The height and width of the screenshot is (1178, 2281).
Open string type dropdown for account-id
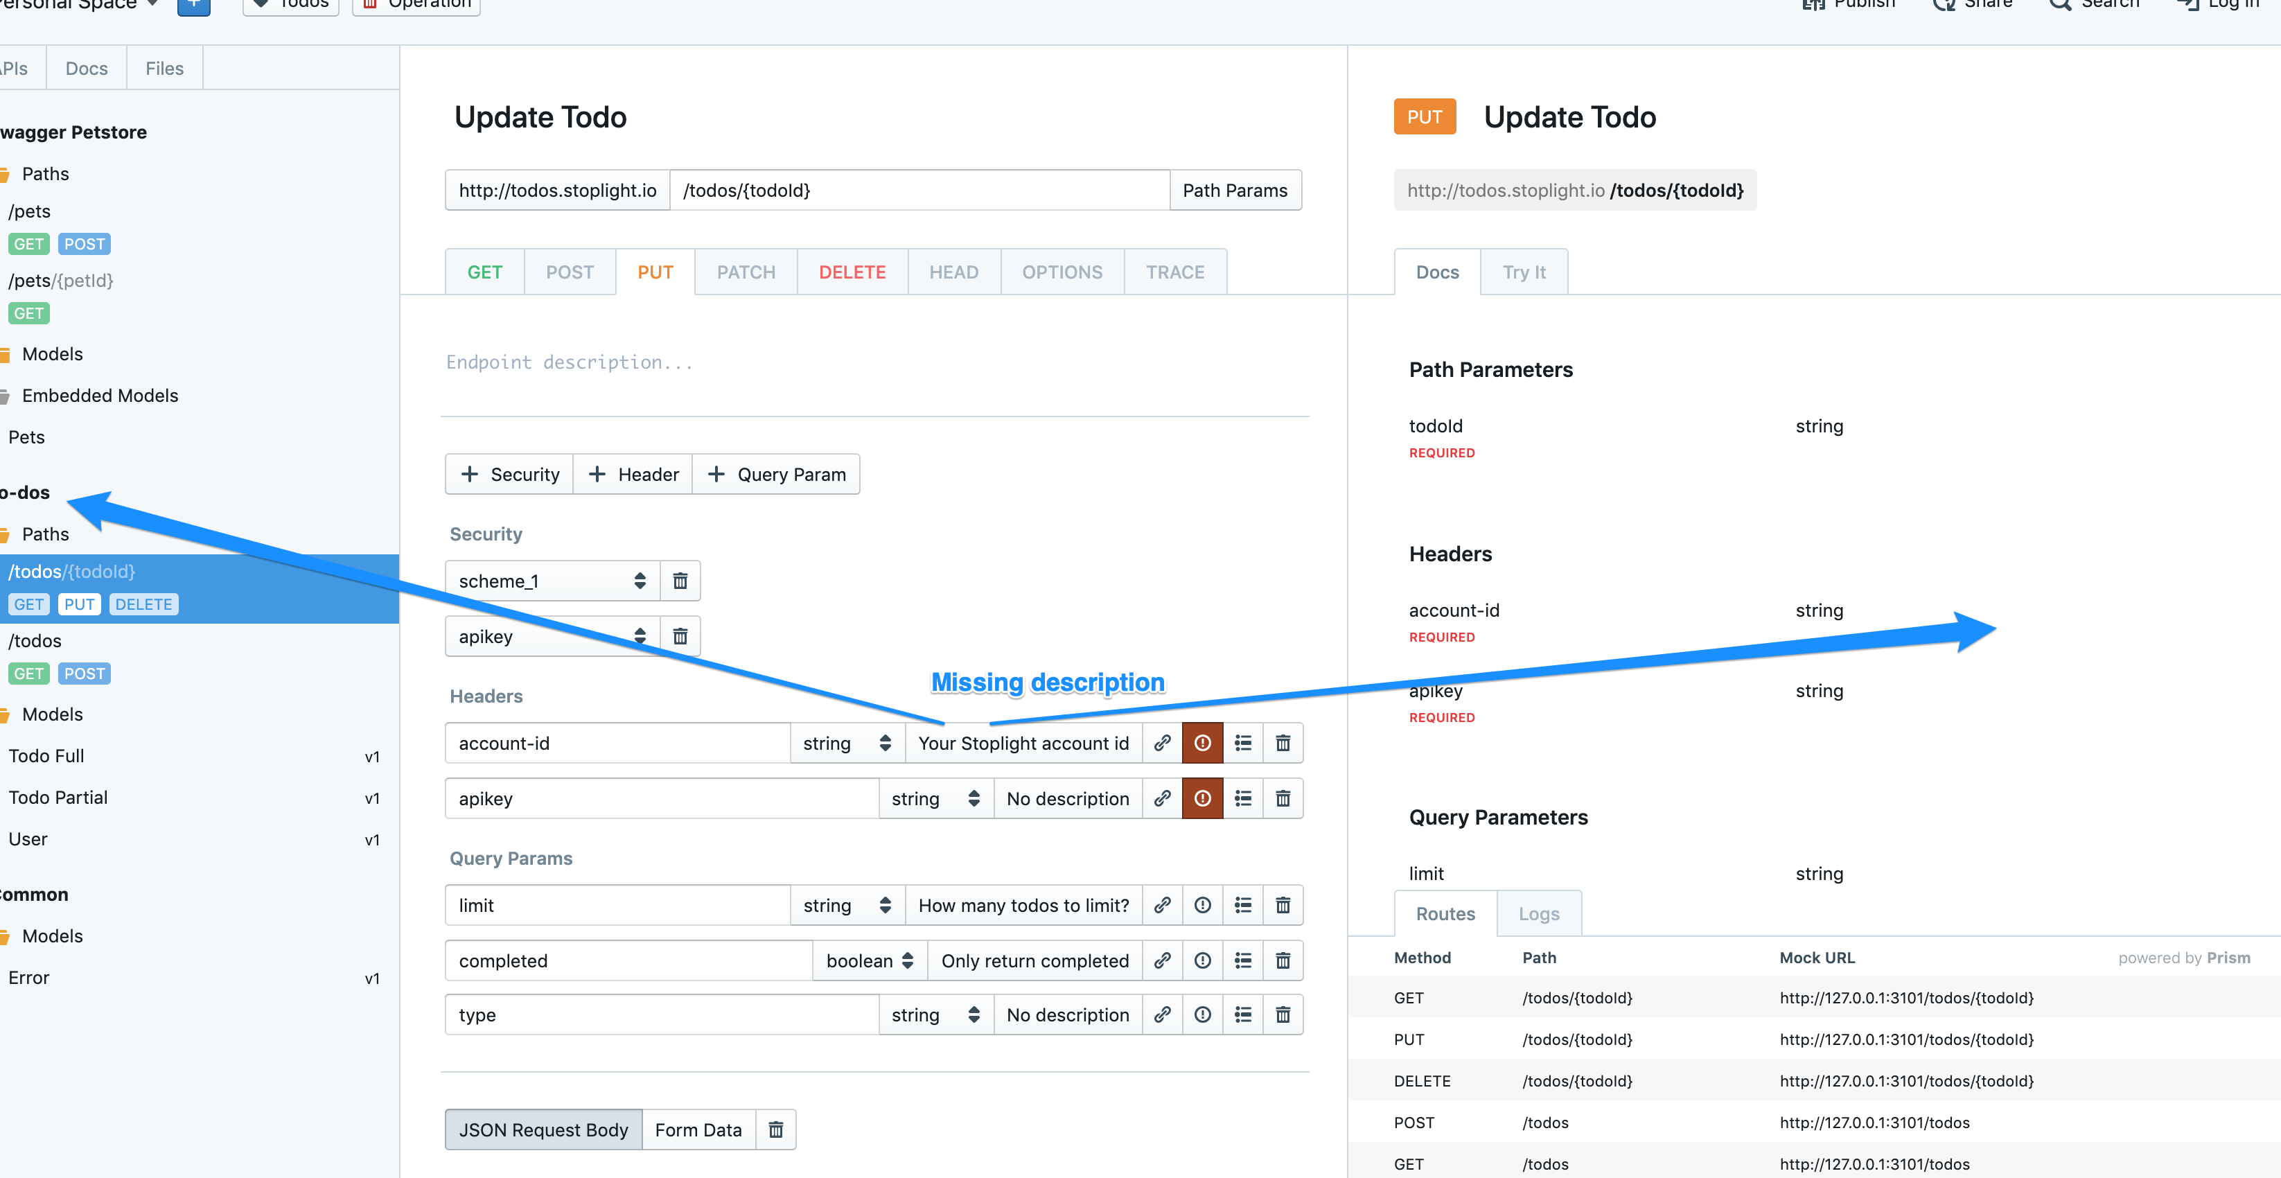(x=847, y=743)
